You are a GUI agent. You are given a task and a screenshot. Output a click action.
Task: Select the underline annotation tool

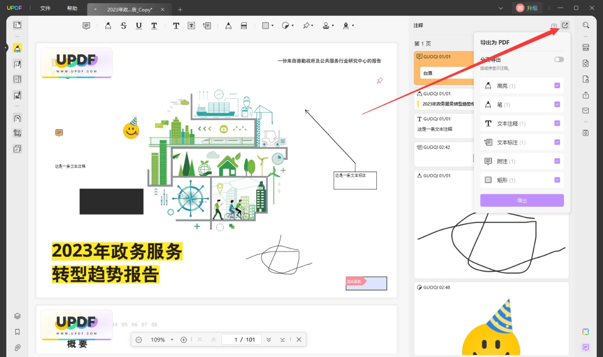[x=139, y=26]
